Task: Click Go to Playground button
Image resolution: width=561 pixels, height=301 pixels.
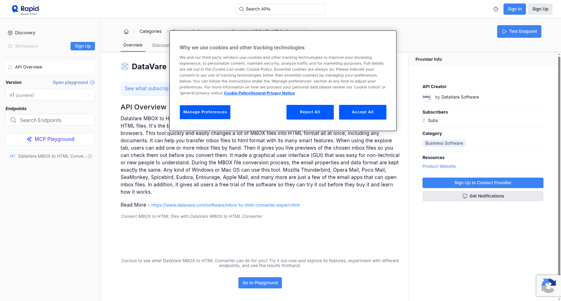Action: click(x=260, y=283)
